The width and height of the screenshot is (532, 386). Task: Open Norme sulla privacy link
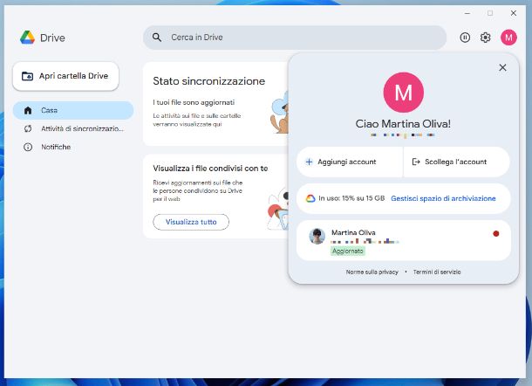(372, 272)
